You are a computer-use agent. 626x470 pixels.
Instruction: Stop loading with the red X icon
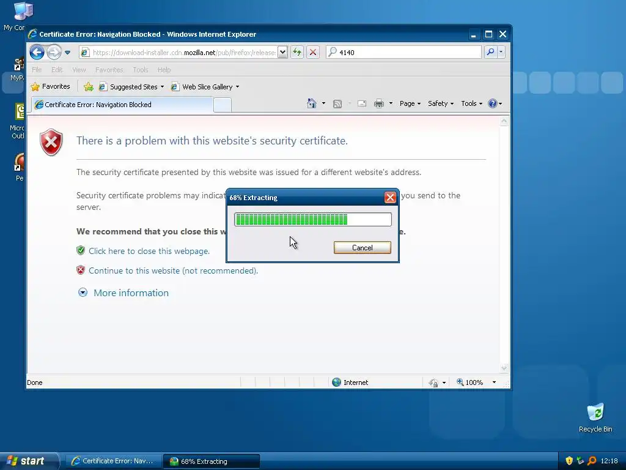(313, 53)
